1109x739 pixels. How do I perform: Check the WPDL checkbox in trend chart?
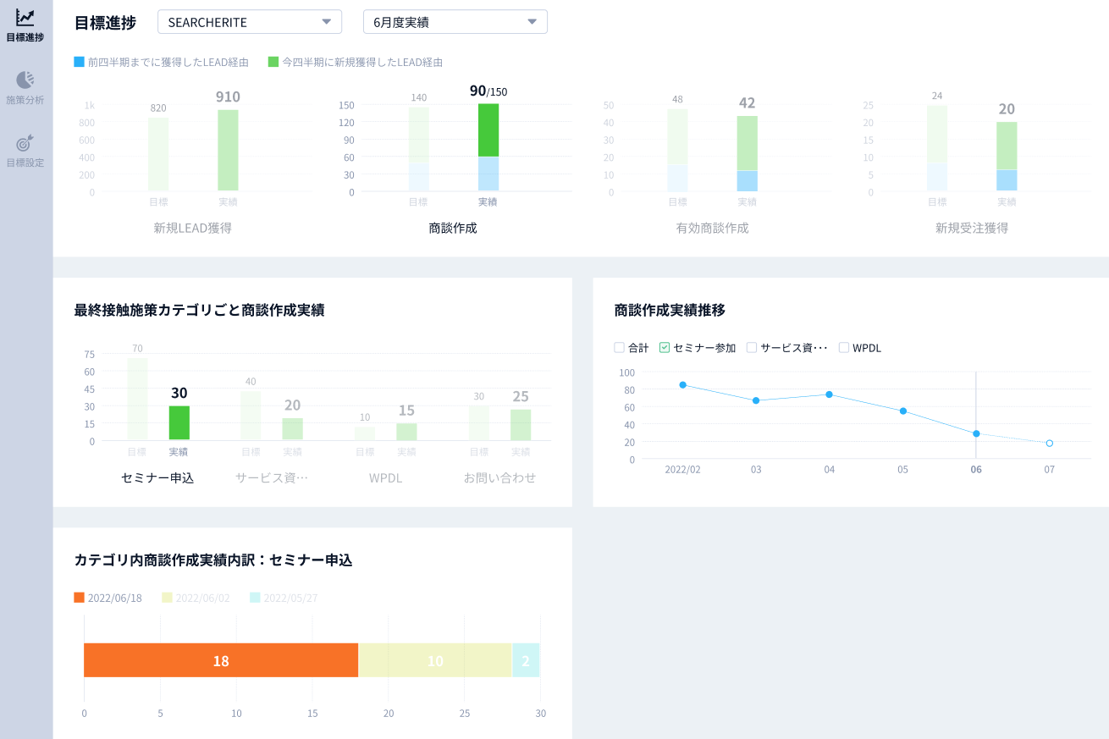pyautogui.click(x=844, y=347)
